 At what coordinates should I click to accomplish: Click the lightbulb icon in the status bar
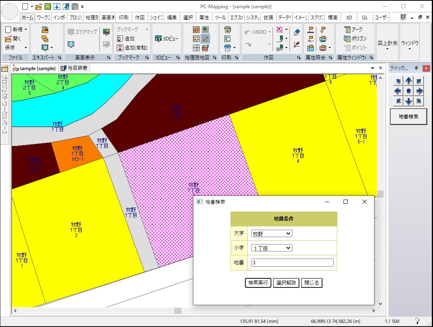point(417,321)
